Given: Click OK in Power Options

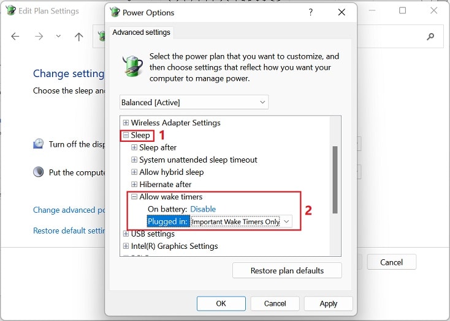Looking at the screenshot, I should pyautogui.click(x=221, y=303).
